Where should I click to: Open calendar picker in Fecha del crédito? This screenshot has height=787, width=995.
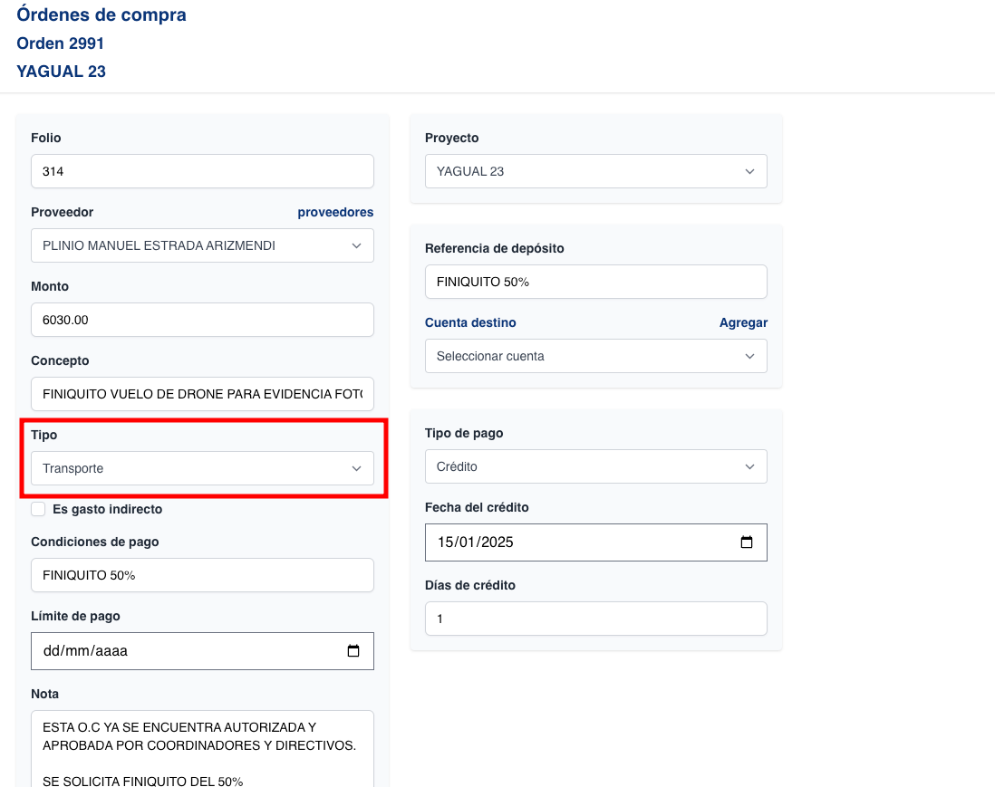coord(747,542)
